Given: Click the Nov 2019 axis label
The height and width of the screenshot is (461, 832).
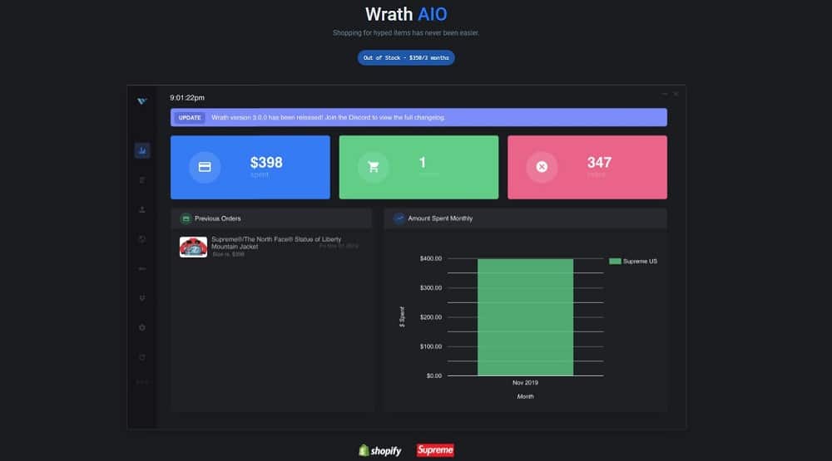Looking at the screenshot, I should pyautogui.click(x=525, y=383).
